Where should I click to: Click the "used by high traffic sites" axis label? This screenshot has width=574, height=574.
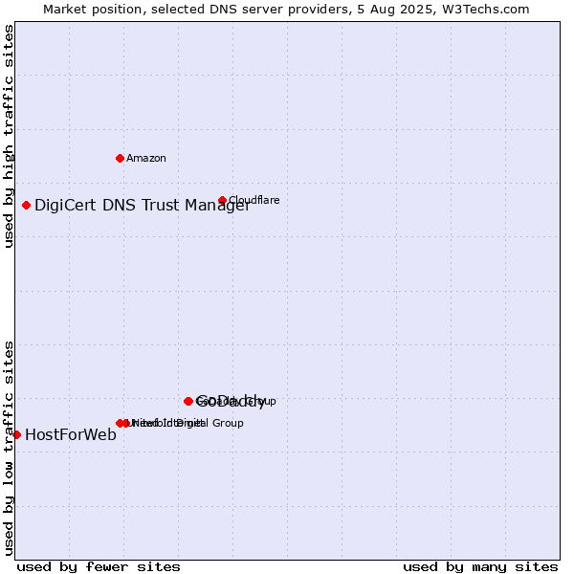tap(9, 136)
